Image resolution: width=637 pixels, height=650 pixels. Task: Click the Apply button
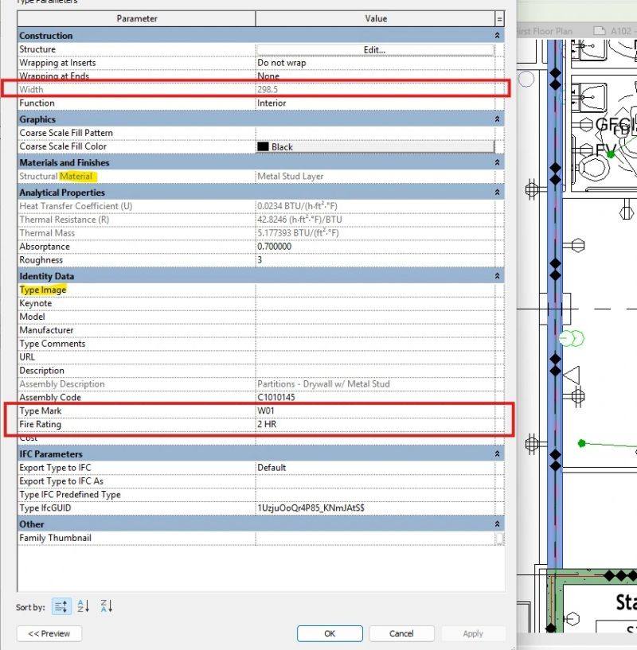tap(473, 633)
